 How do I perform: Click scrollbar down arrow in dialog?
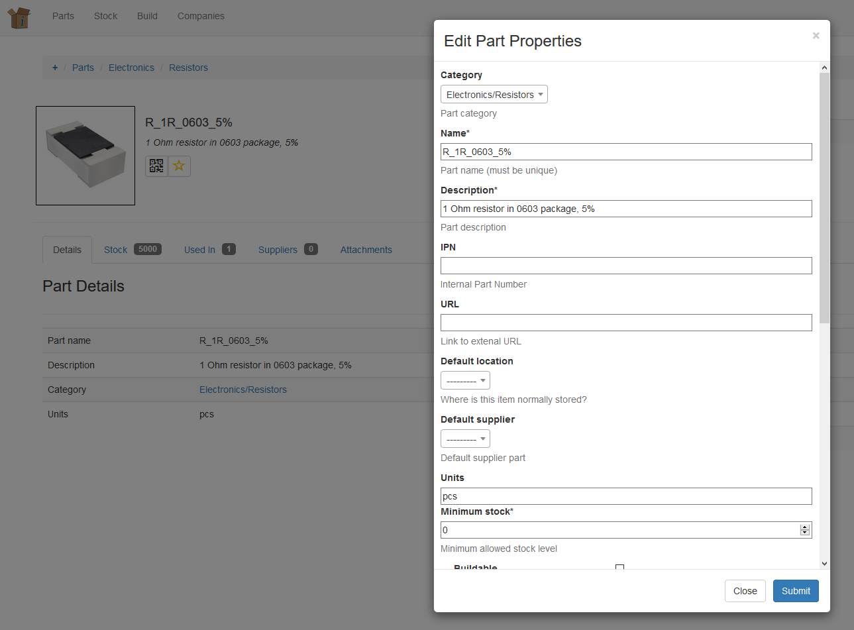pyautogui.click(x=824, y=564)
